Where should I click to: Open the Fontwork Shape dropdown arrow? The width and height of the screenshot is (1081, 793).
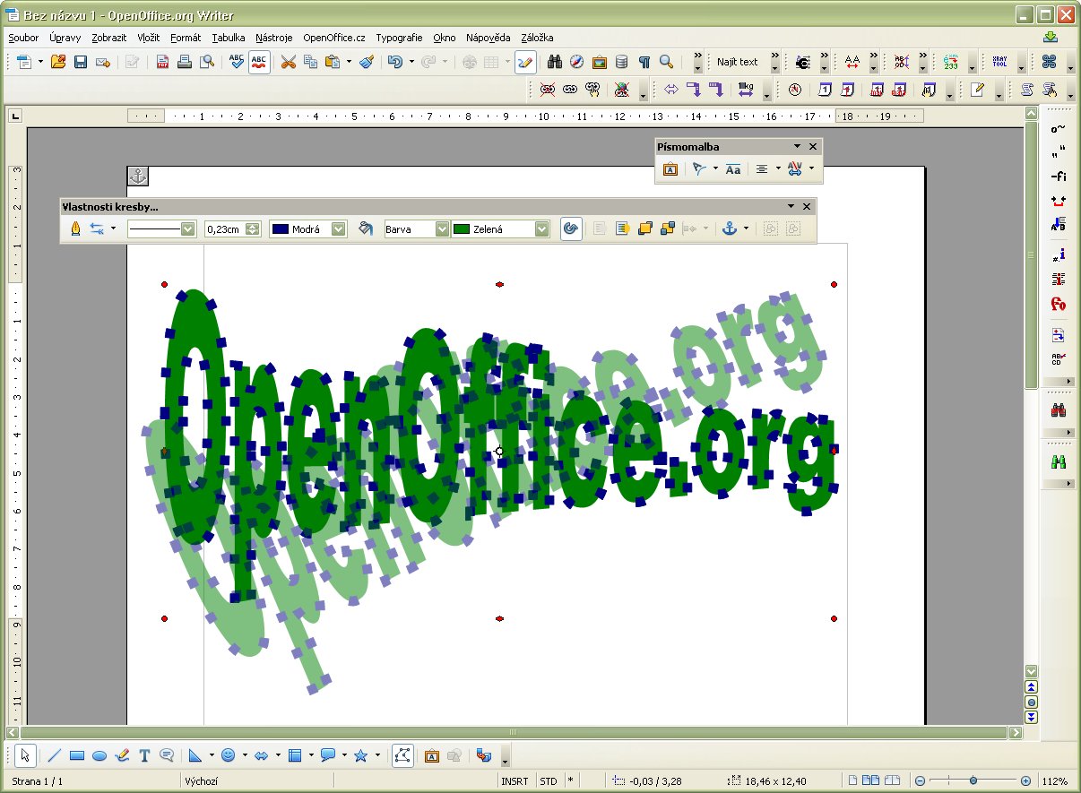tap(715, 168)
